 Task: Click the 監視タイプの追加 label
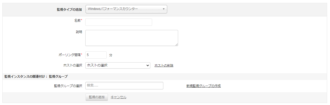(69, 9)
